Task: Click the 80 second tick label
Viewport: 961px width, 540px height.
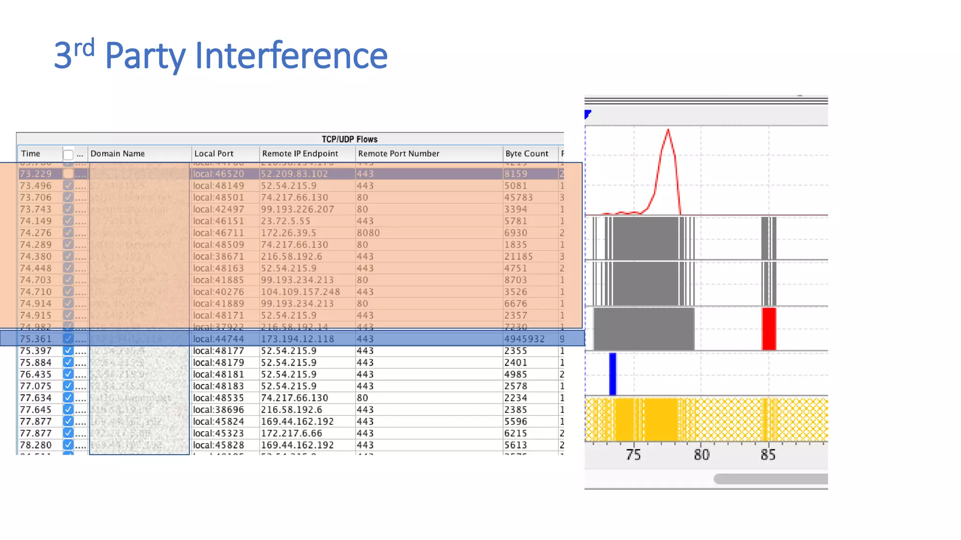Action: click(x=702, y=454)
